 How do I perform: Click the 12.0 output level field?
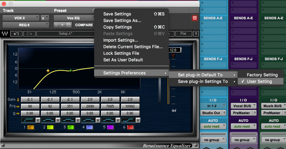175,50
